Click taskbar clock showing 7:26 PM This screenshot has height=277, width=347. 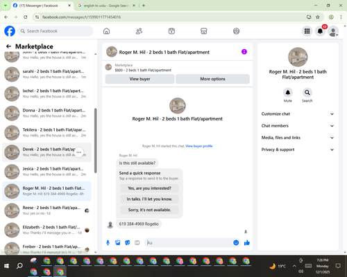[323, 266]
